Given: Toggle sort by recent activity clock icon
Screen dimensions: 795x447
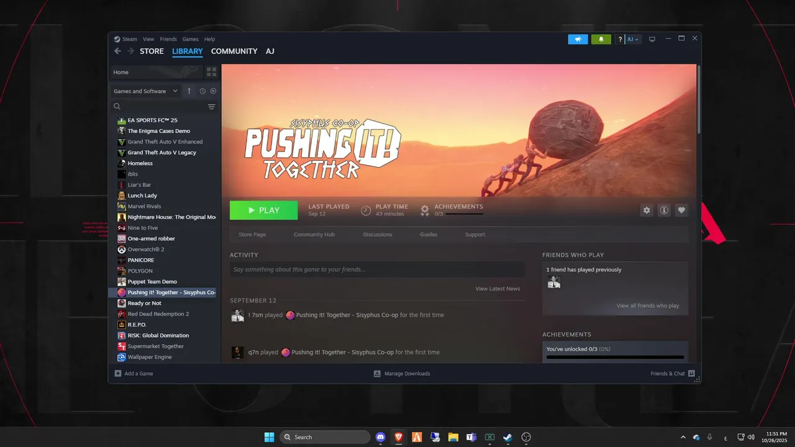Looking at the screenshot, I should pyautogui.click(x=202, y=91).
